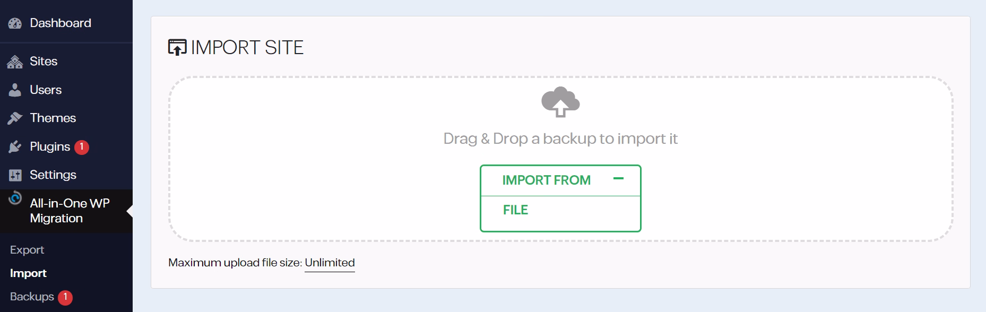Click the Dashboard gauge icon

15,23
